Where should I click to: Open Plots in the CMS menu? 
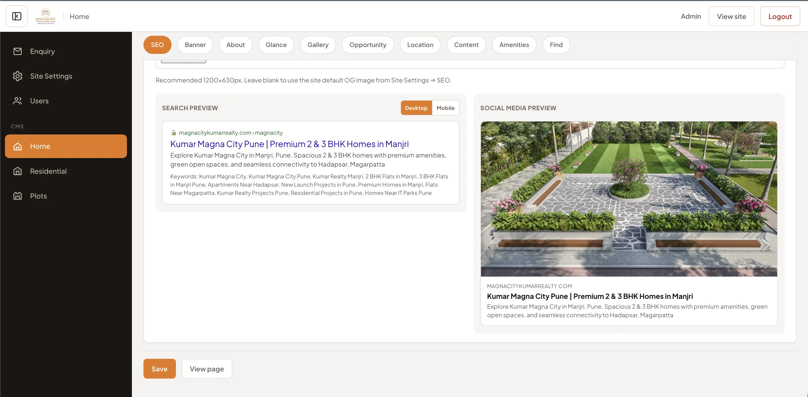tap(66, 196)
